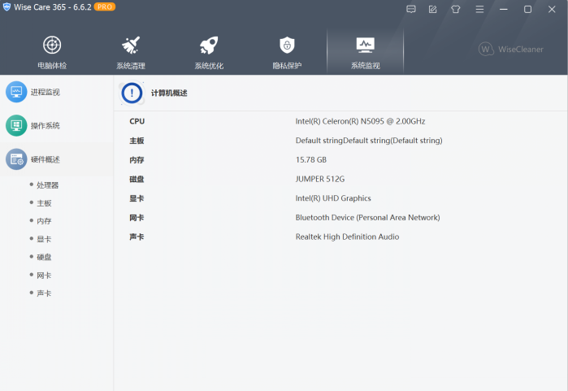The image size is (568, 391).
Task: Click the Intel(R) Celeron(R) N5095 value
Action: (360, 121)
